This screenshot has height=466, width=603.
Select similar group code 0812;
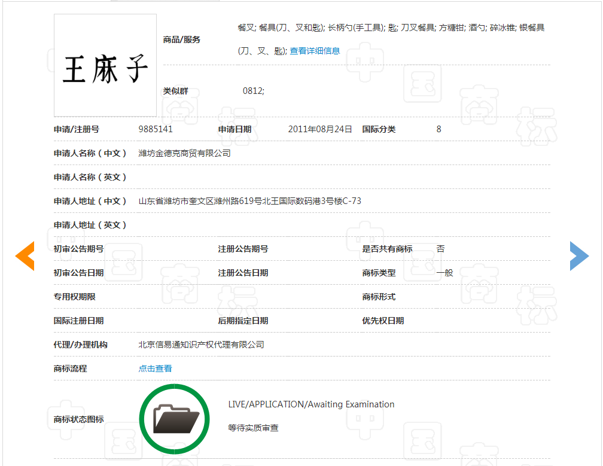[254, 91]
